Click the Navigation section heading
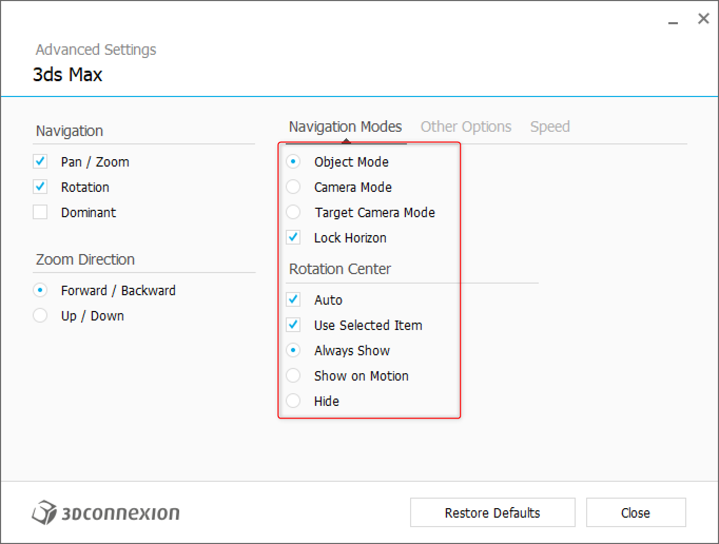Viewport: 719px width, 544px height. [x=70, y=131]
